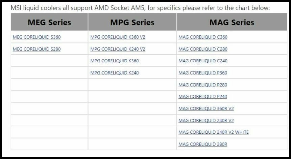The width and height of the screenshot is (291, 159).
Task: Visit the MAG CORELIQUID 280R link
Action: (203, 144)
